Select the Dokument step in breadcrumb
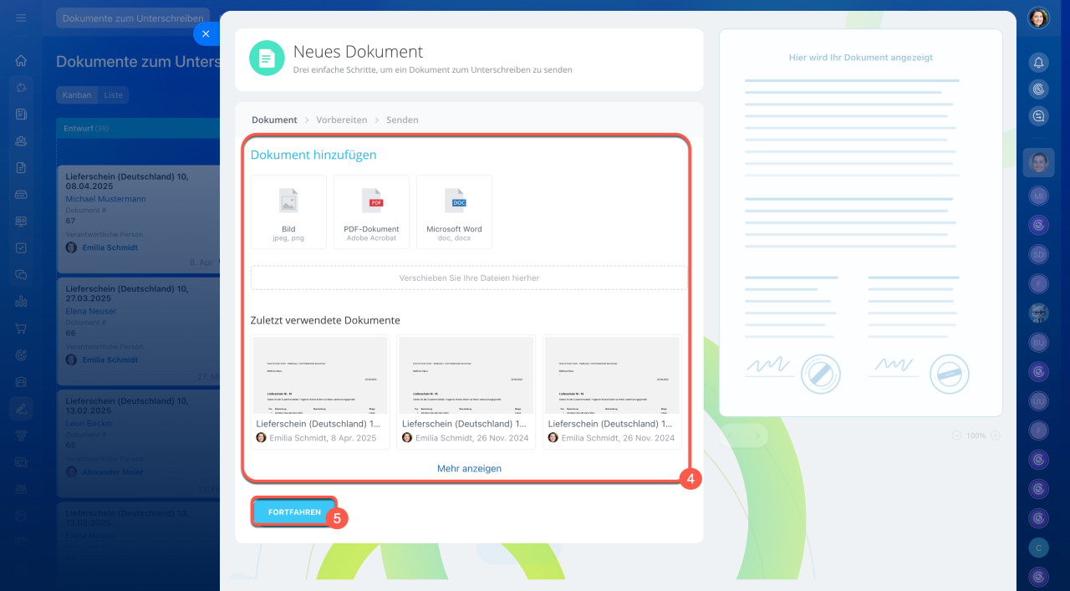This screenshot has width=1070, height=591. (x=274, y=120)
